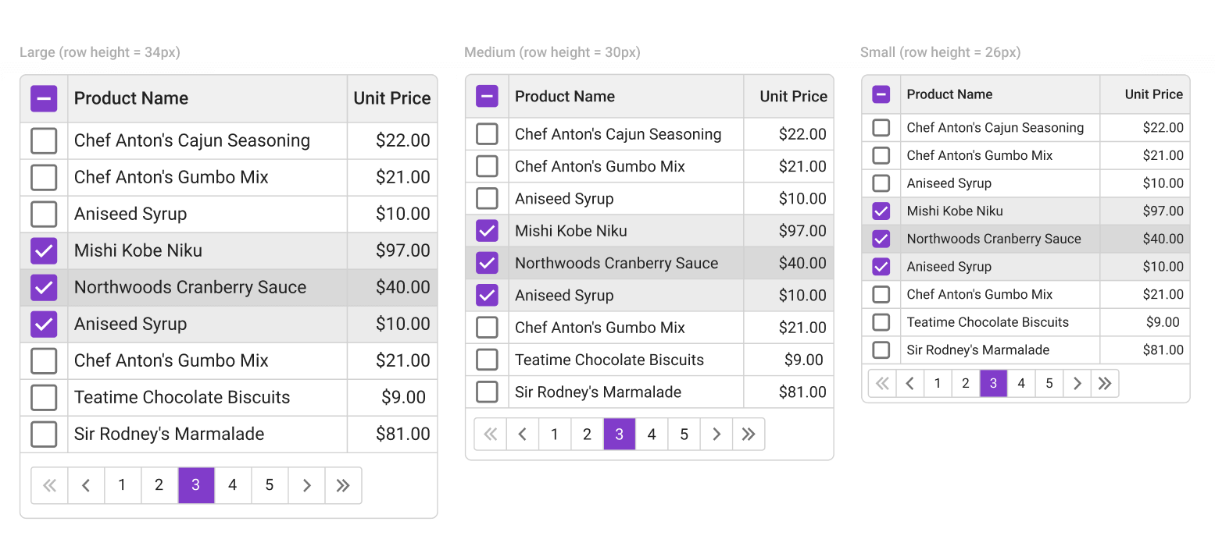Go to first page in Large grid pager
This screenshot has height=557, width=1215.
(x=49, y=485)
